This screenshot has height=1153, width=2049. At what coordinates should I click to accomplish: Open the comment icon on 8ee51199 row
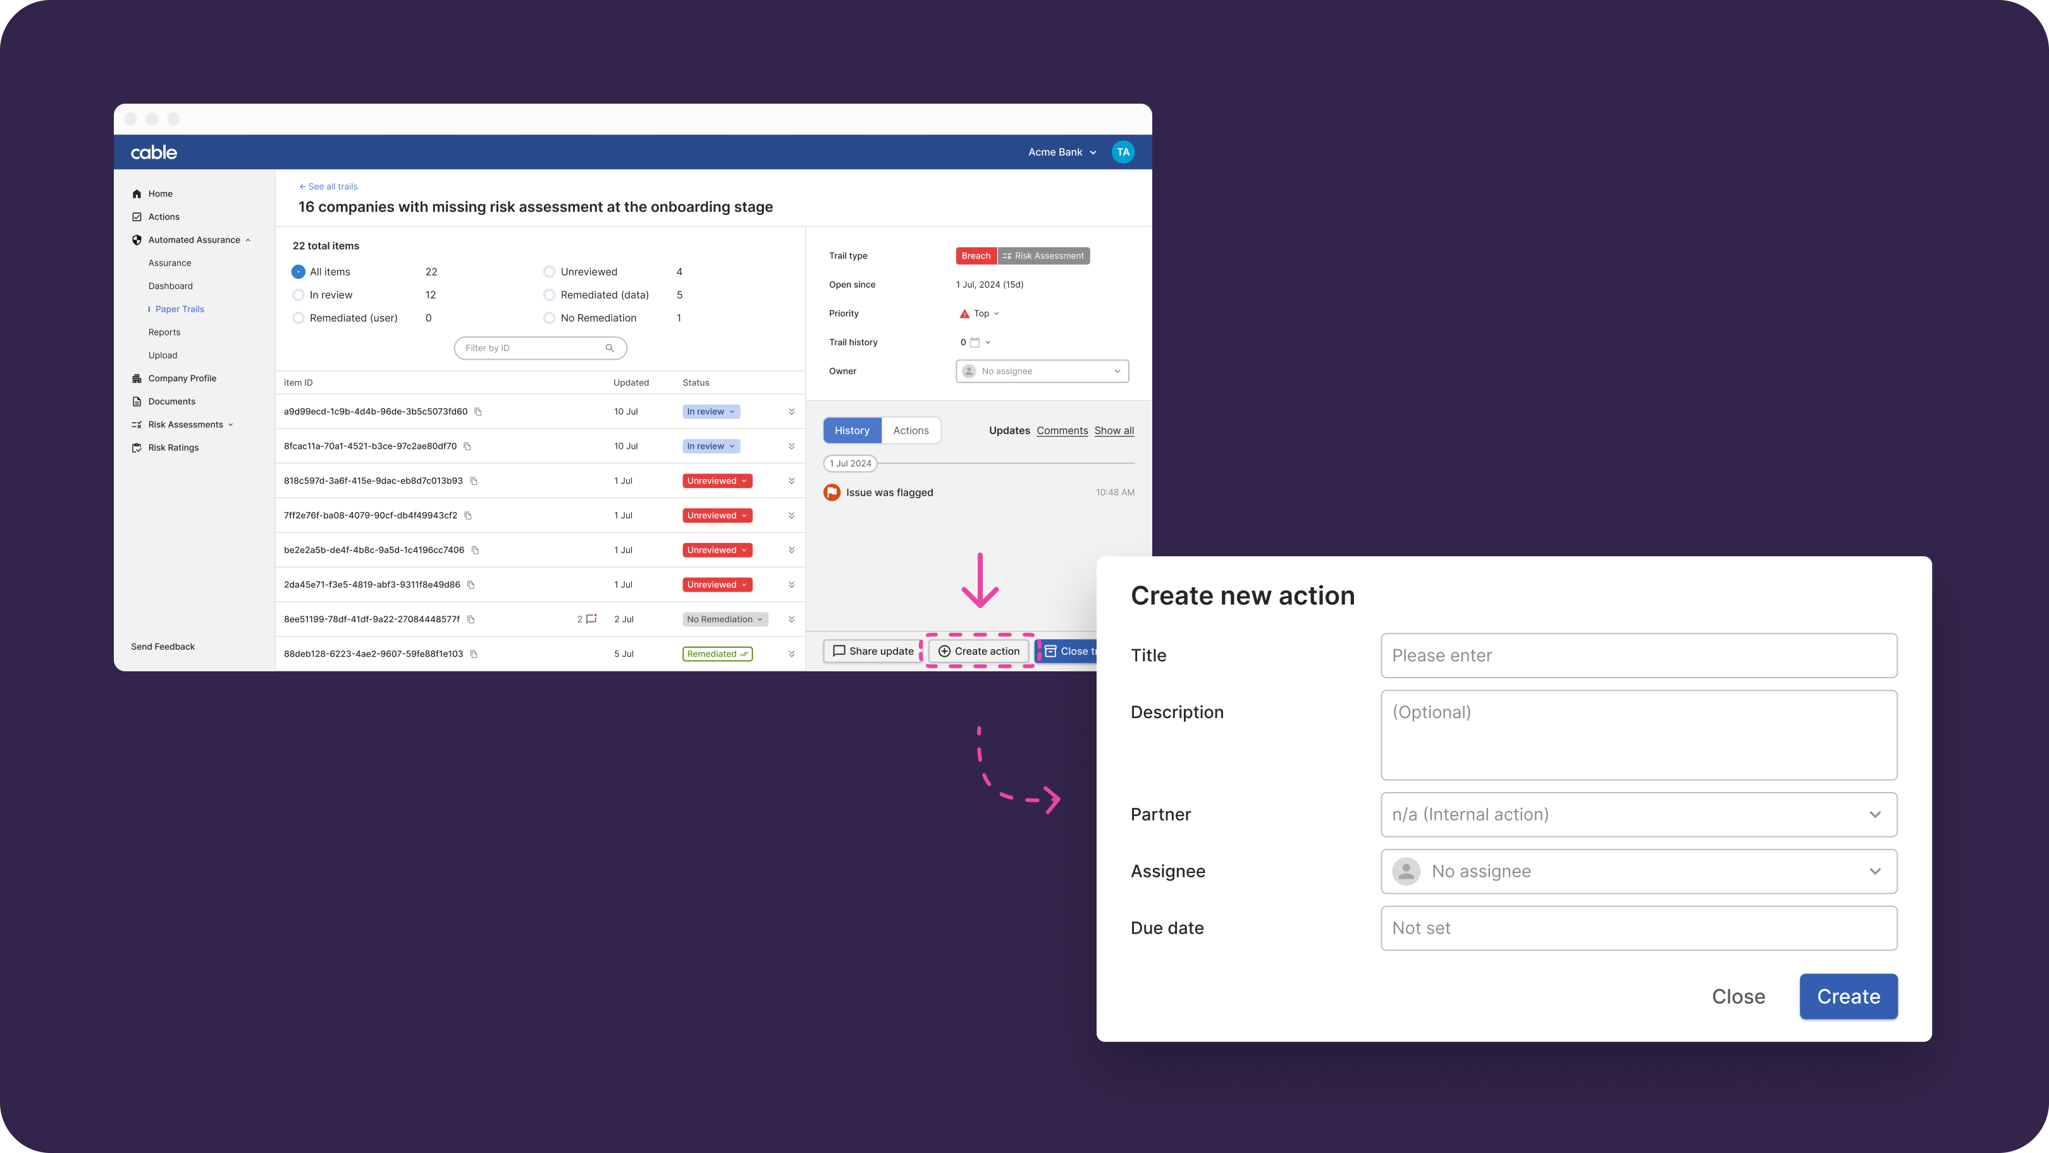tap(591, 619)
